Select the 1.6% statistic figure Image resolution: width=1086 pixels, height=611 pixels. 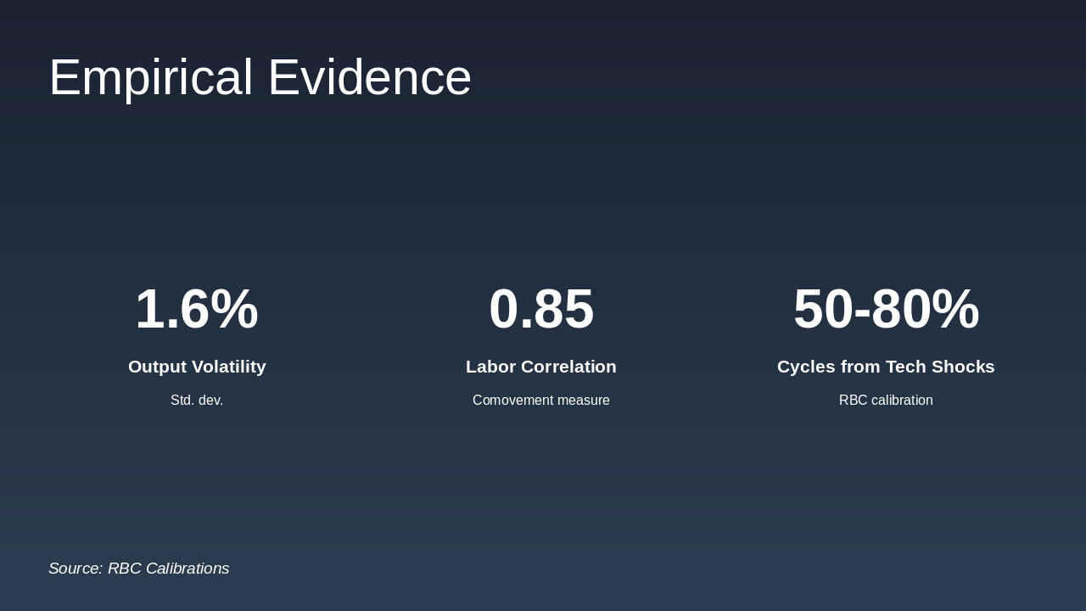[x=197, y=309]
